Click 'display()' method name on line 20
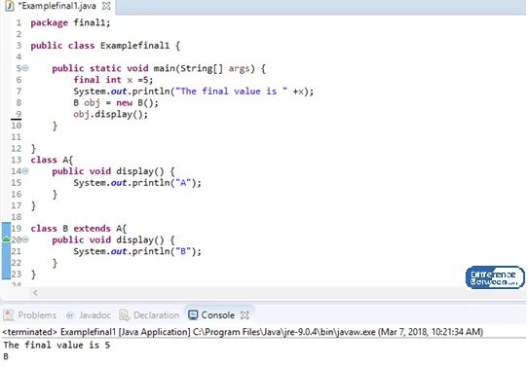This screenshot has height=367, width=528. pyautogui.click(x=139, y=240)
